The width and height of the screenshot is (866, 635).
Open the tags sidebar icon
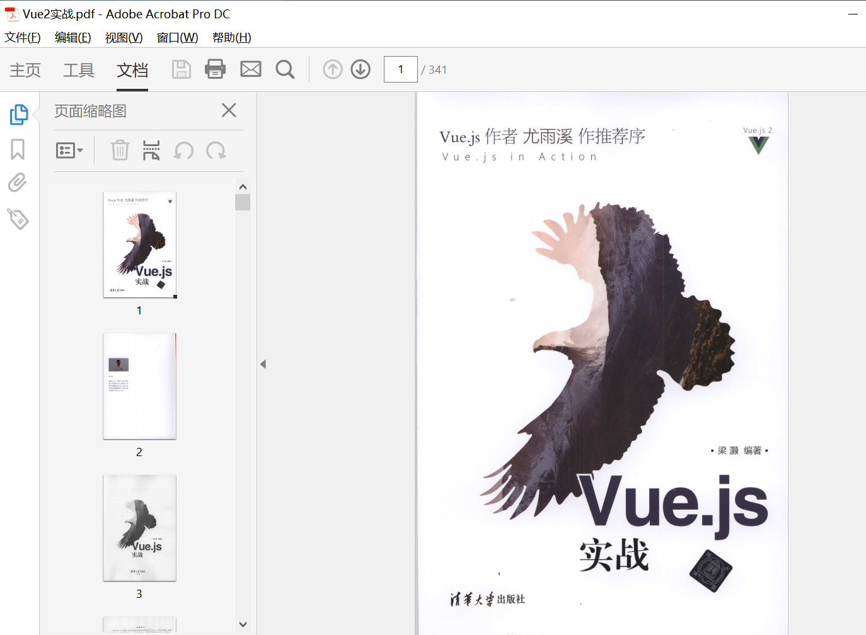[x=18, y=219]
